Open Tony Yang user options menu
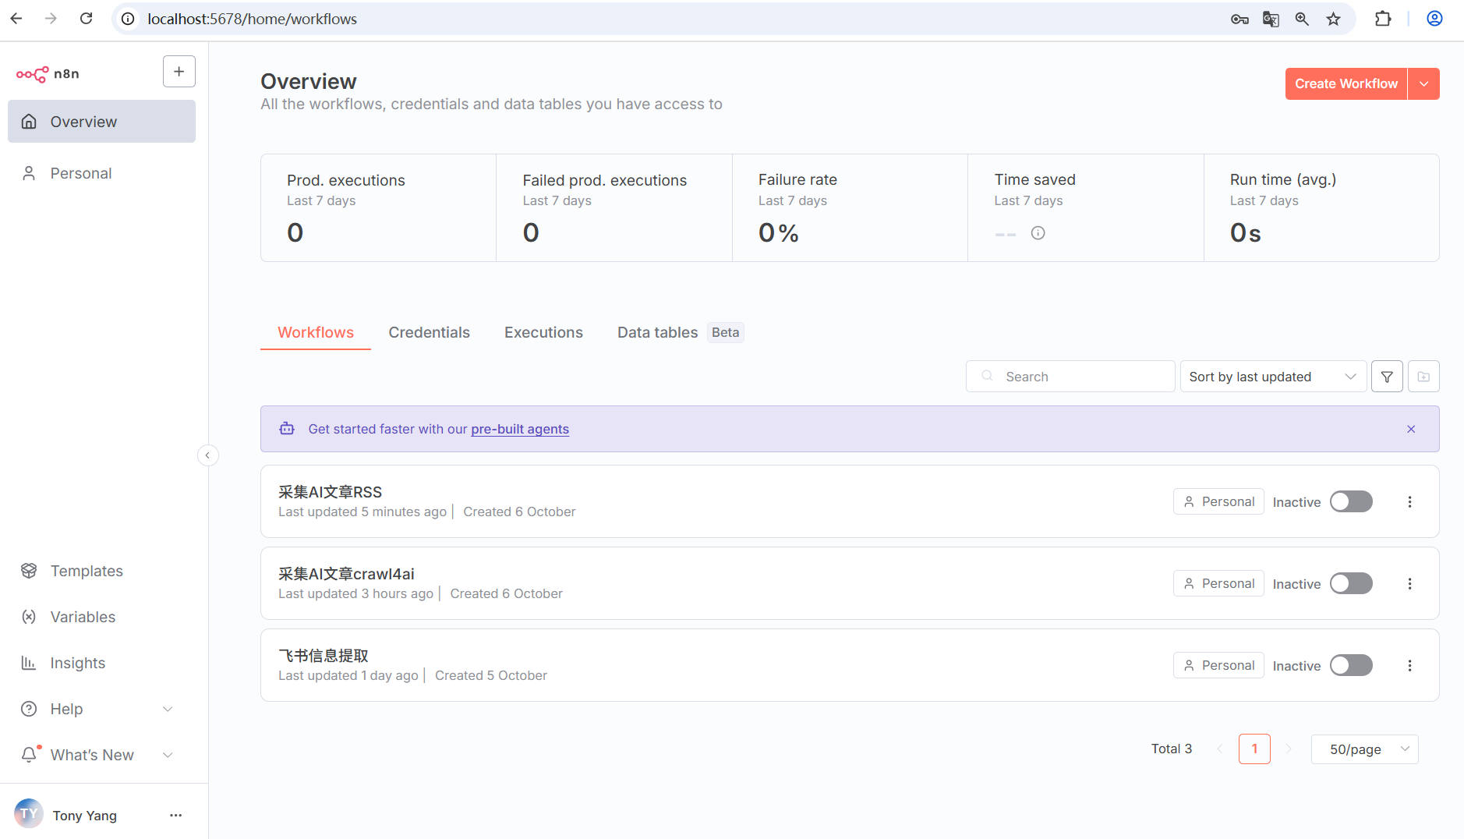 (175, 815)
